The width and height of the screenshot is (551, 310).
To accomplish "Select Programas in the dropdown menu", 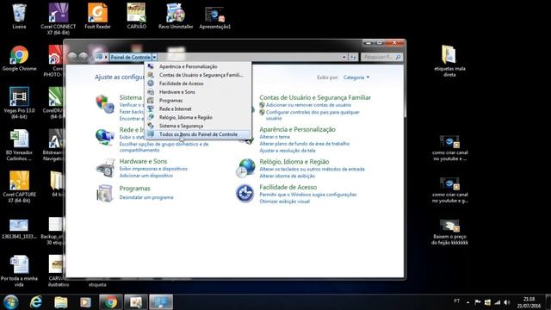I will click(x=198, y=100).
